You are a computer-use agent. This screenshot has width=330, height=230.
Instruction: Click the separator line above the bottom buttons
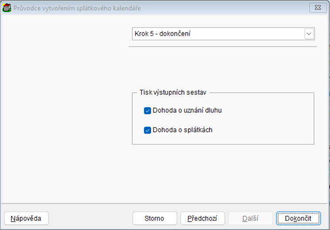(x=165, y=203)
